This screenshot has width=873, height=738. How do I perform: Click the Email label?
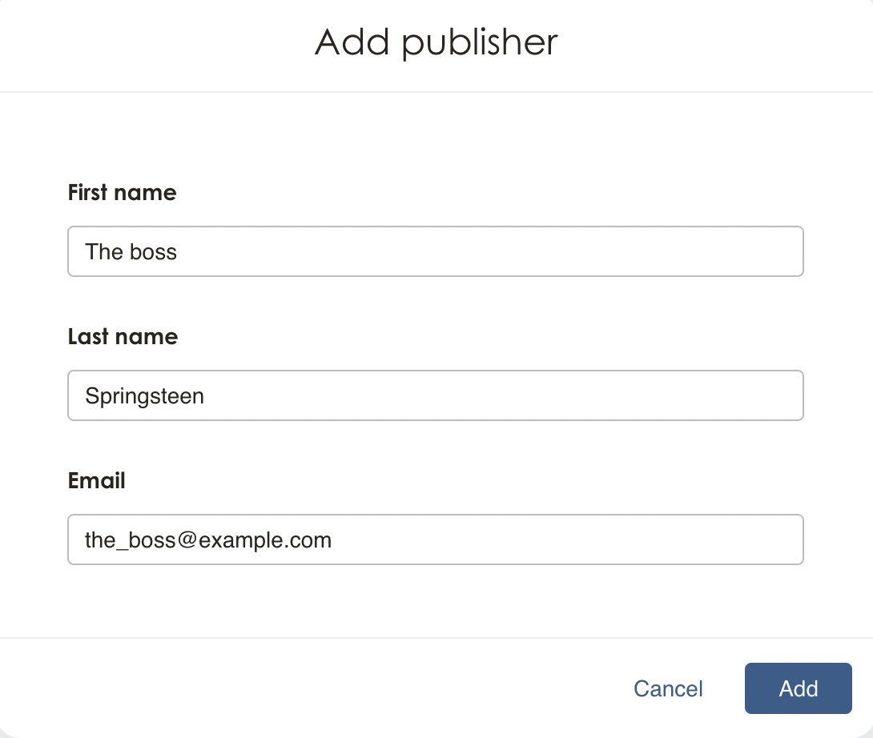tap(96, 481)
